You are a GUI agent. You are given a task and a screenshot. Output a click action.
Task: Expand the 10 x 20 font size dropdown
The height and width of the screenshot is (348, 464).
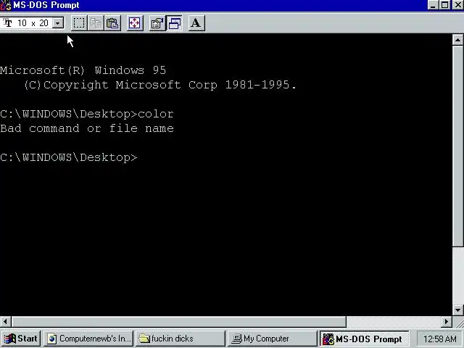[58, 22]
